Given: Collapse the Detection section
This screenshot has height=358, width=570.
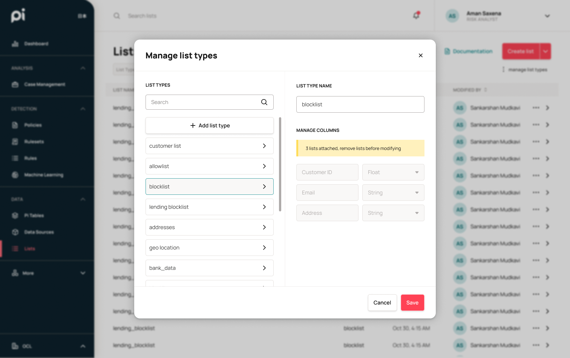Looking at the screenshot, I should (83, 109).
